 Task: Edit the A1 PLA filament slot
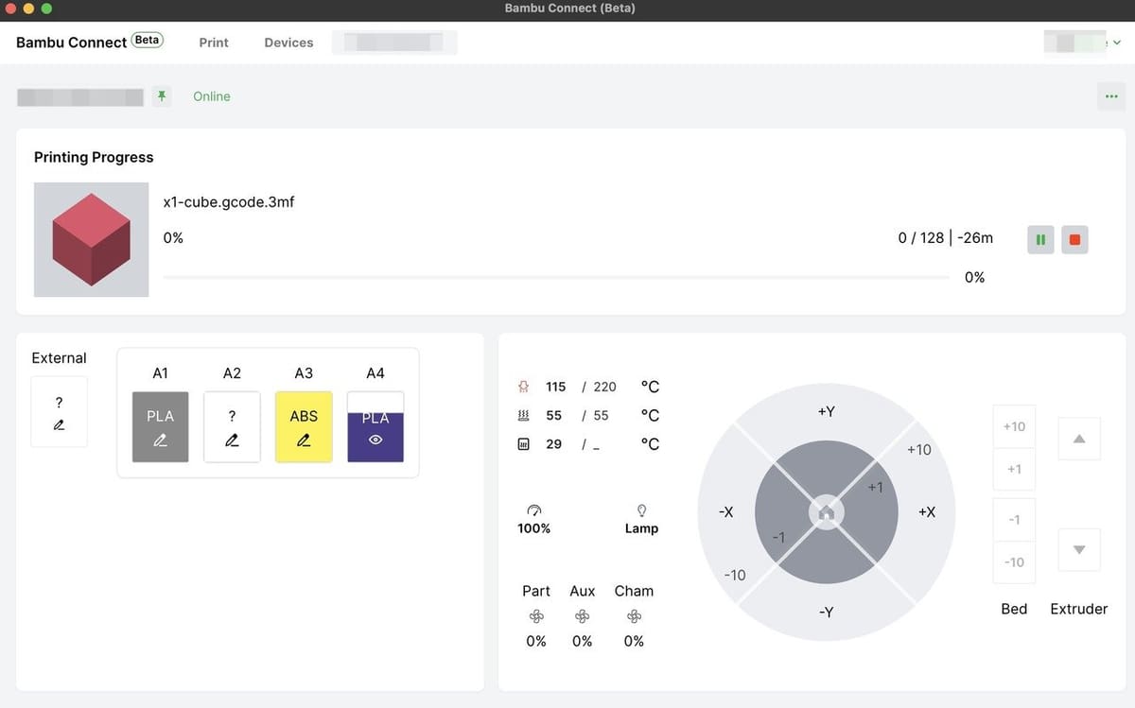(x=160, y=427)
